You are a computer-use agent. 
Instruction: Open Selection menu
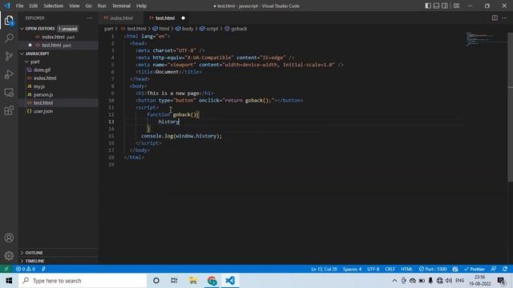[54, 6]
